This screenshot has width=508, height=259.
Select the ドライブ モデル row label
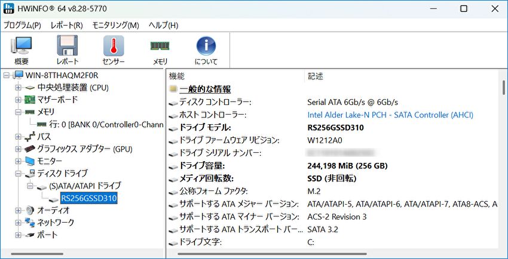(205, 128)
